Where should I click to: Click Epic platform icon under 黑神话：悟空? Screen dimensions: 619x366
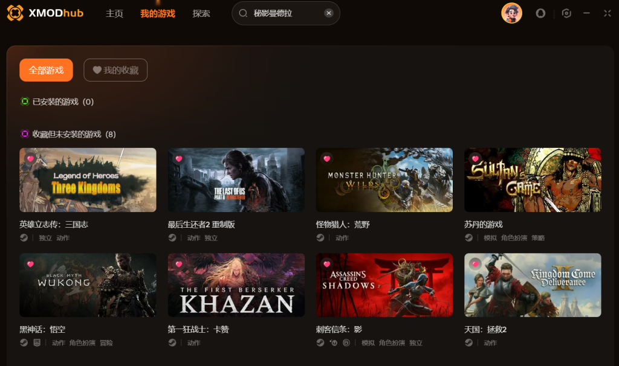(37, 342)
